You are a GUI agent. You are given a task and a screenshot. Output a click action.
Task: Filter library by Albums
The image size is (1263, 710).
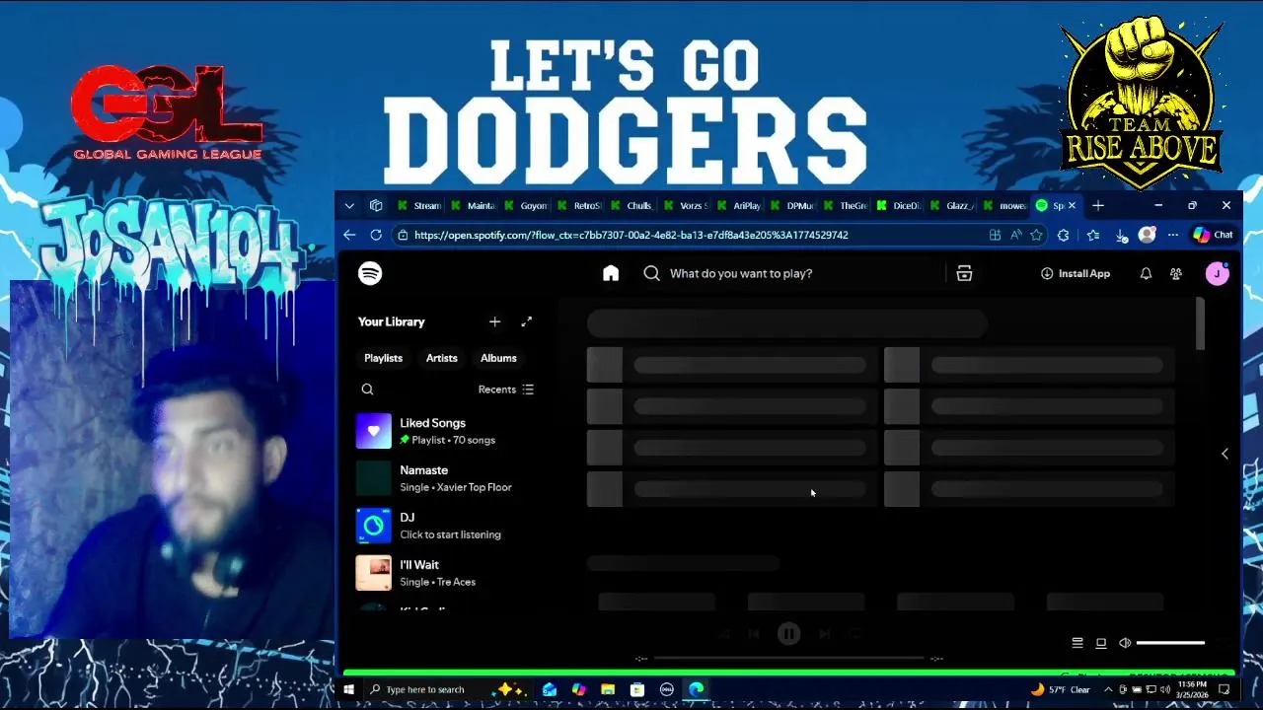498,358
